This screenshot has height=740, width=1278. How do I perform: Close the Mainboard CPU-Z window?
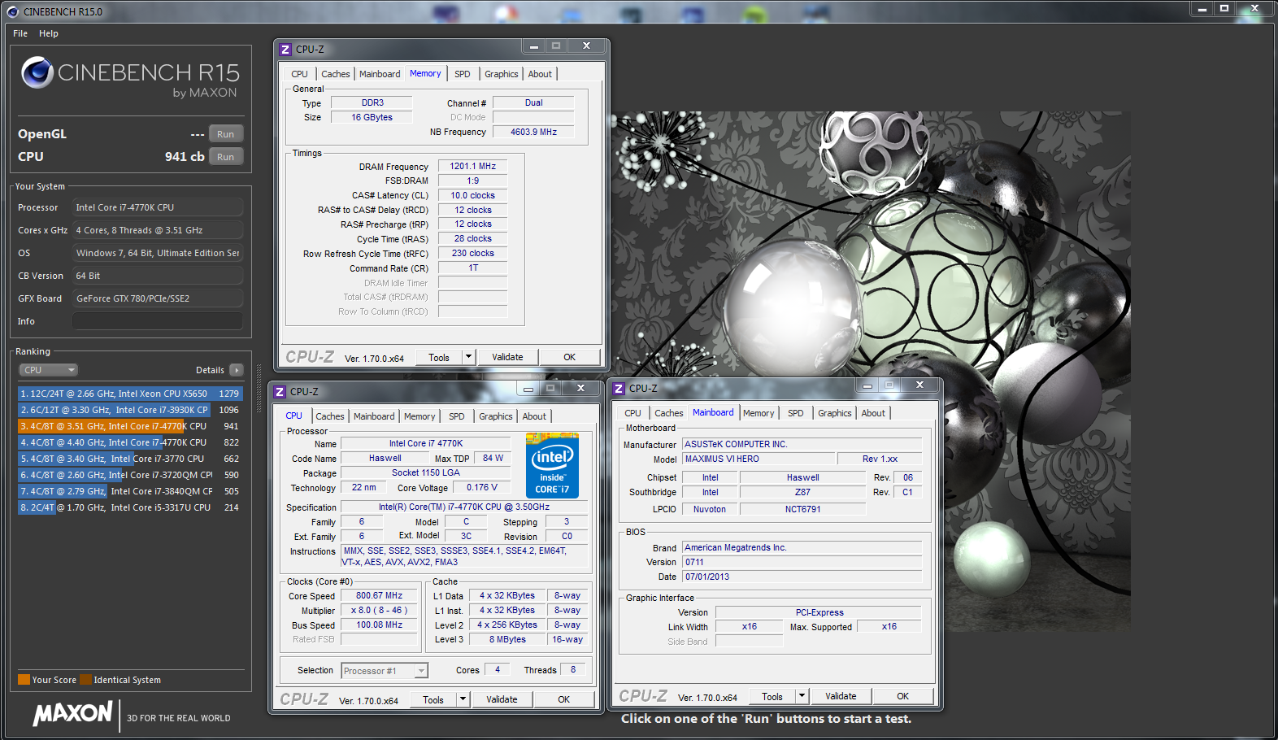(x=919, y=385)
